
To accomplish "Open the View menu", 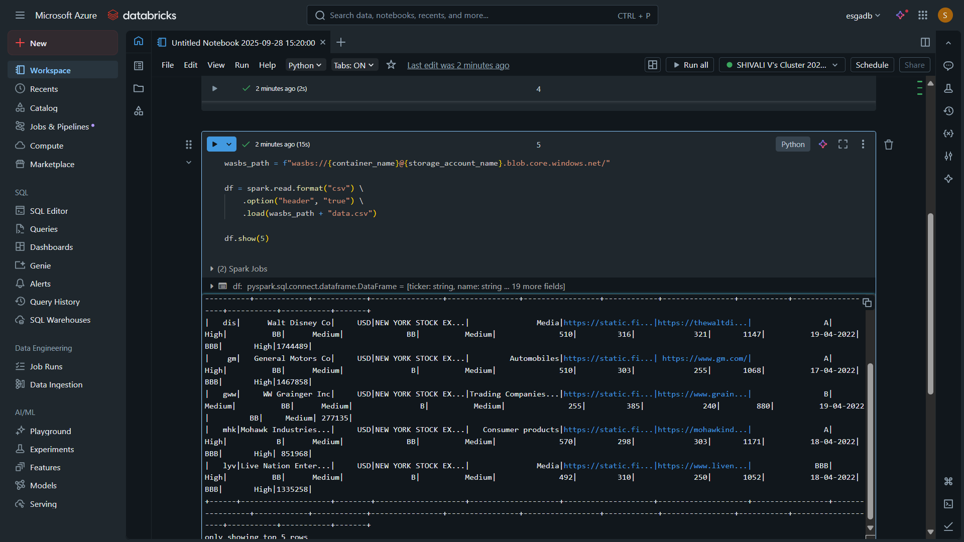I will [x=216, y=65].
